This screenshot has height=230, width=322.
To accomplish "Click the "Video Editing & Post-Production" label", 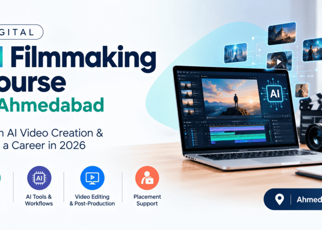I will (x=92, y=200).
